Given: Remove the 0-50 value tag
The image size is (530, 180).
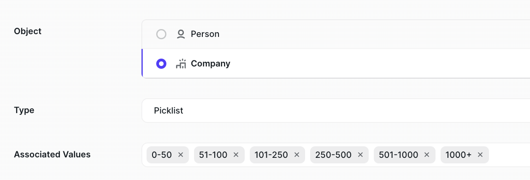Looking at the screenshot, I should click(181, 155).
